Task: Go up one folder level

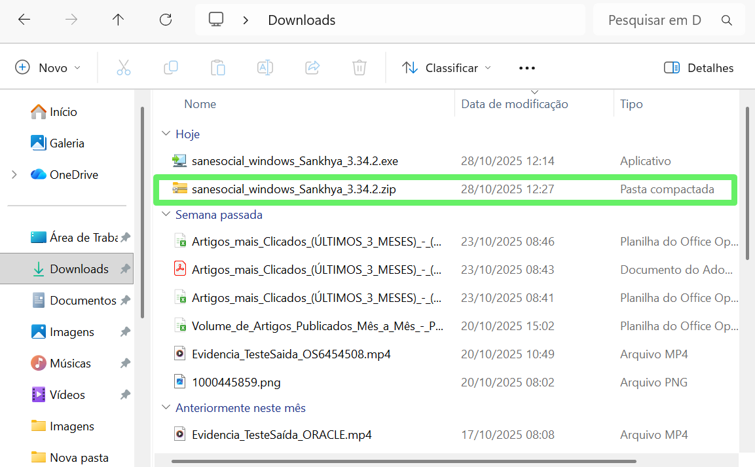Action: 118,20
